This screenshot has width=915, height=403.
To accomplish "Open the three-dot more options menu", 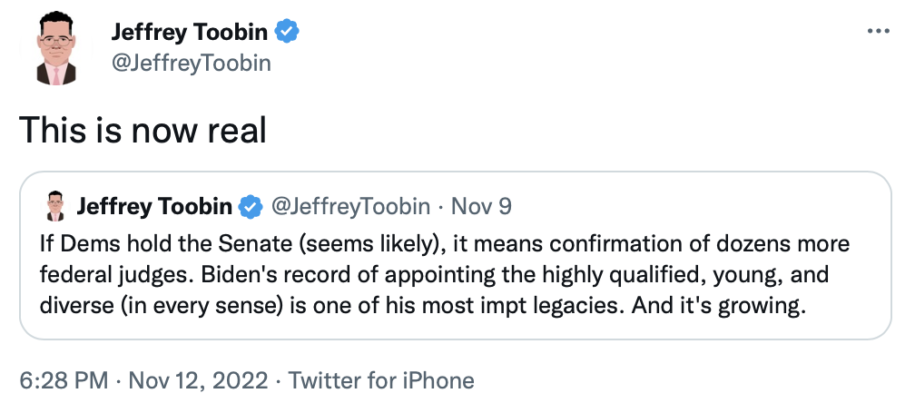I will (x=879, y=32).
